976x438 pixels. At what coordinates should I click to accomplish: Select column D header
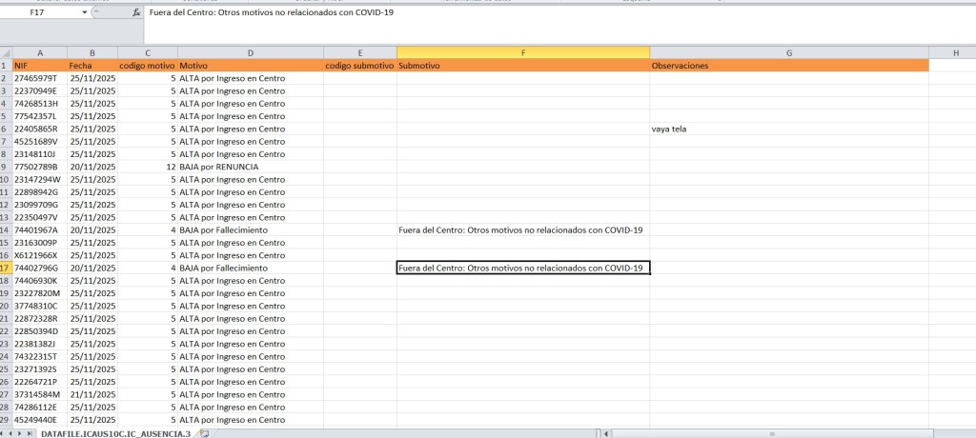(250, 52)
